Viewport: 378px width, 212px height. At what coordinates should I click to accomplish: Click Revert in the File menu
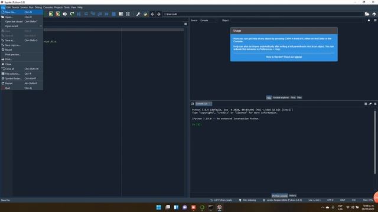(22, 49)
